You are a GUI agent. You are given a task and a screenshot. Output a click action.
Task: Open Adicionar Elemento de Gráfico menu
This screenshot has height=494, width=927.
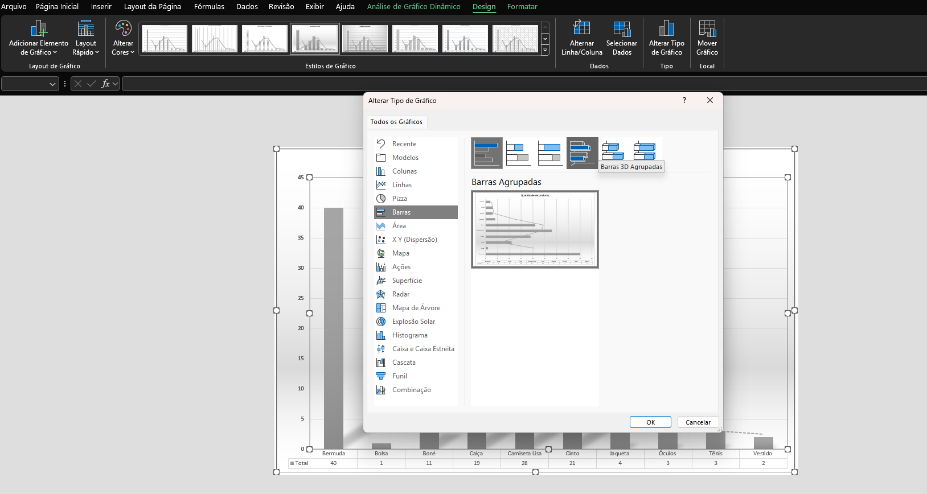pyautogui.click(x=39, y=38)
